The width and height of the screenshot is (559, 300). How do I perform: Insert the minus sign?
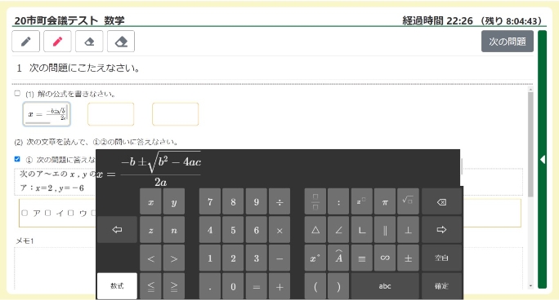(279, 258)
